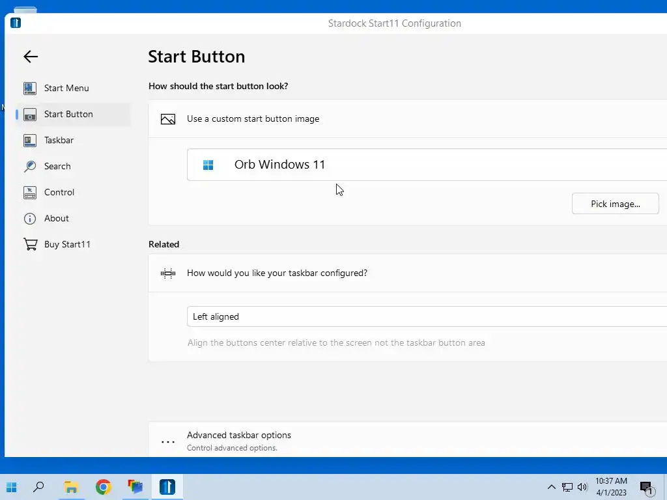Click the volume speaker tray icon
Screen dimensions: 667x500
582,487
